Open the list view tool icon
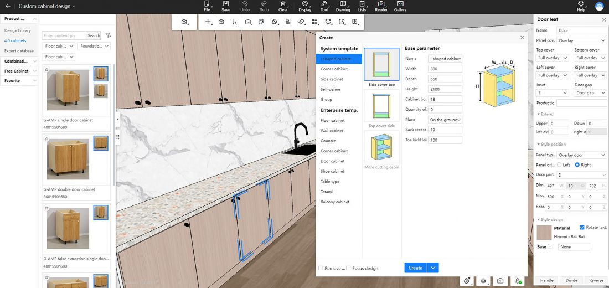 point(315,22)
